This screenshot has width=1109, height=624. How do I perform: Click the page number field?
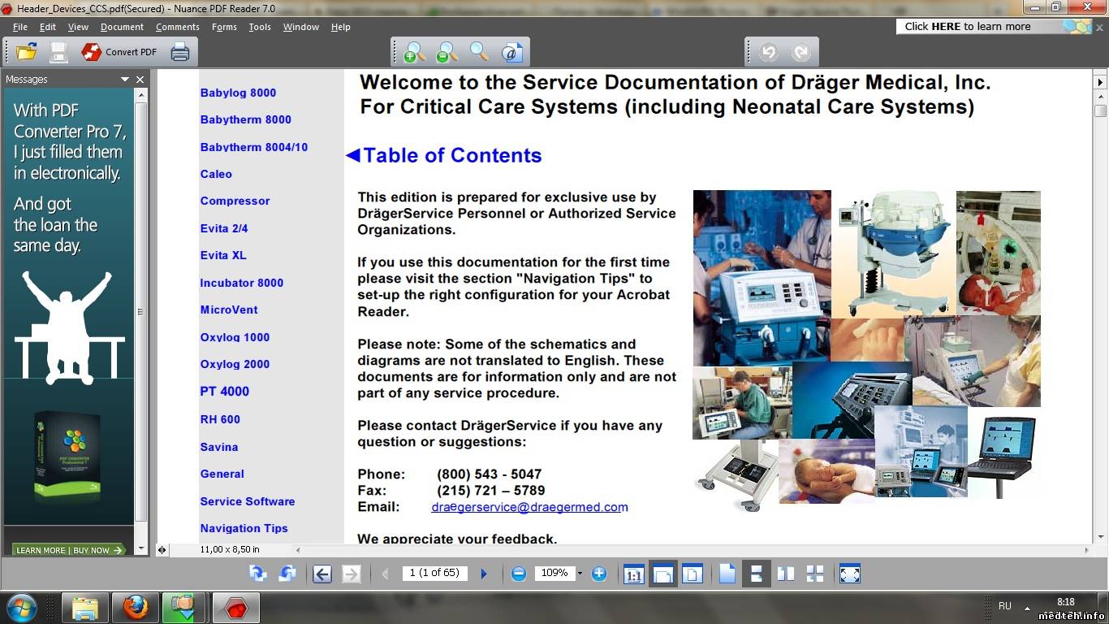click(434, 573)
